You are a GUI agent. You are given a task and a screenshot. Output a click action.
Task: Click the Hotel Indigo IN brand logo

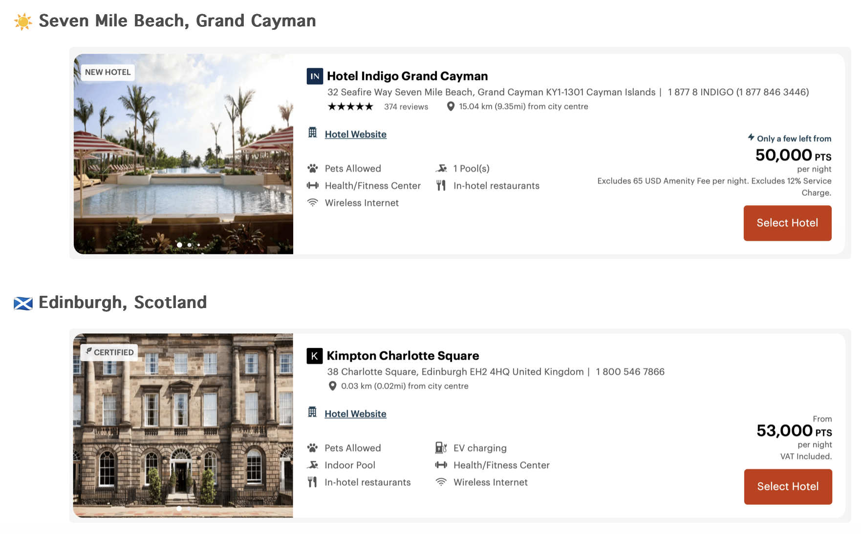(x=315, y=76)
